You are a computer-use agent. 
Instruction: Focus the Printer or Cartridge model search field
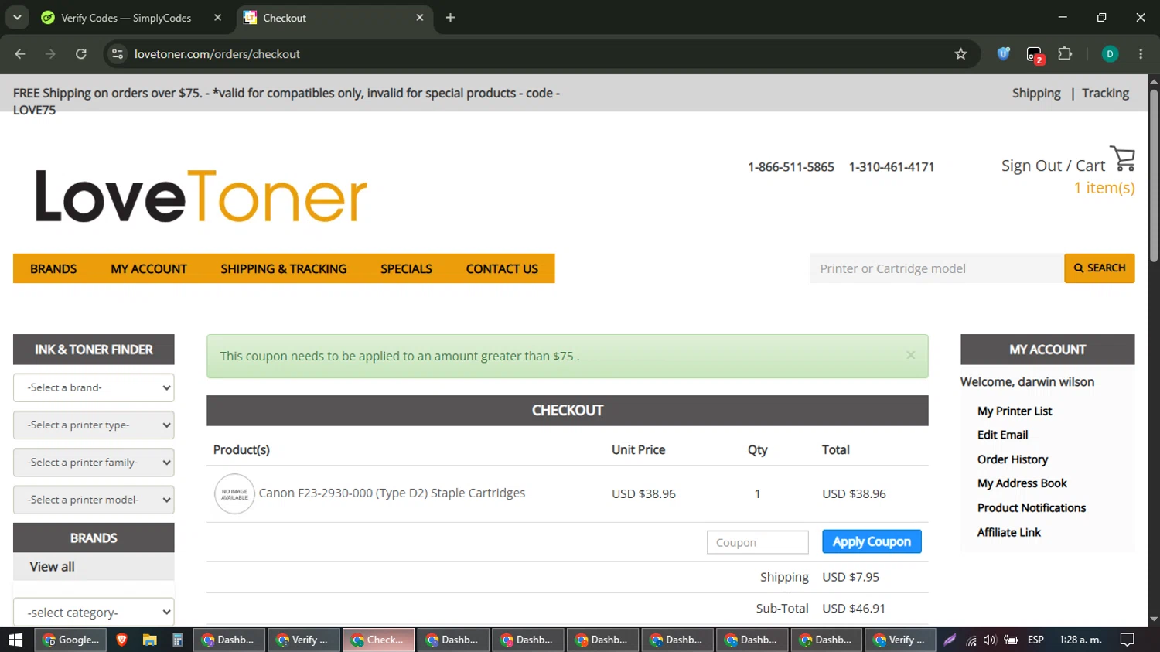coord(937,268)
